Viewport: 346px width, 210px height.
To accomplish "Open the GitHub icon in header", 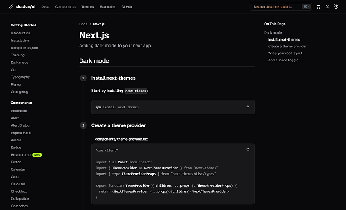I will [x=318, y=7].
